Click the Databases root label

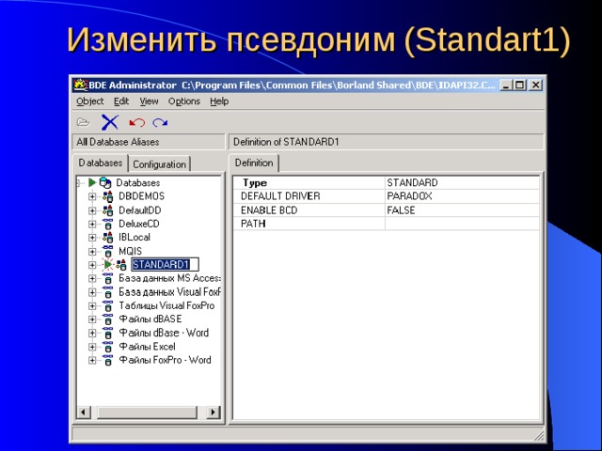tap(138, 183)
